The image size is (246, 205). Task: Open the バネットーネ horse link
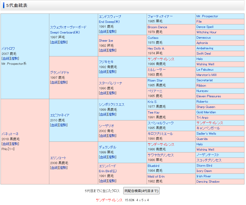point(10,134)
